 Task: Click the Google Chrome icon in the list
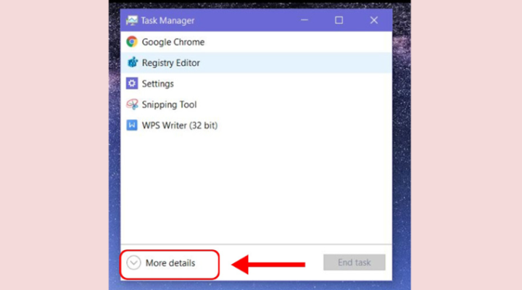point(132,42)
